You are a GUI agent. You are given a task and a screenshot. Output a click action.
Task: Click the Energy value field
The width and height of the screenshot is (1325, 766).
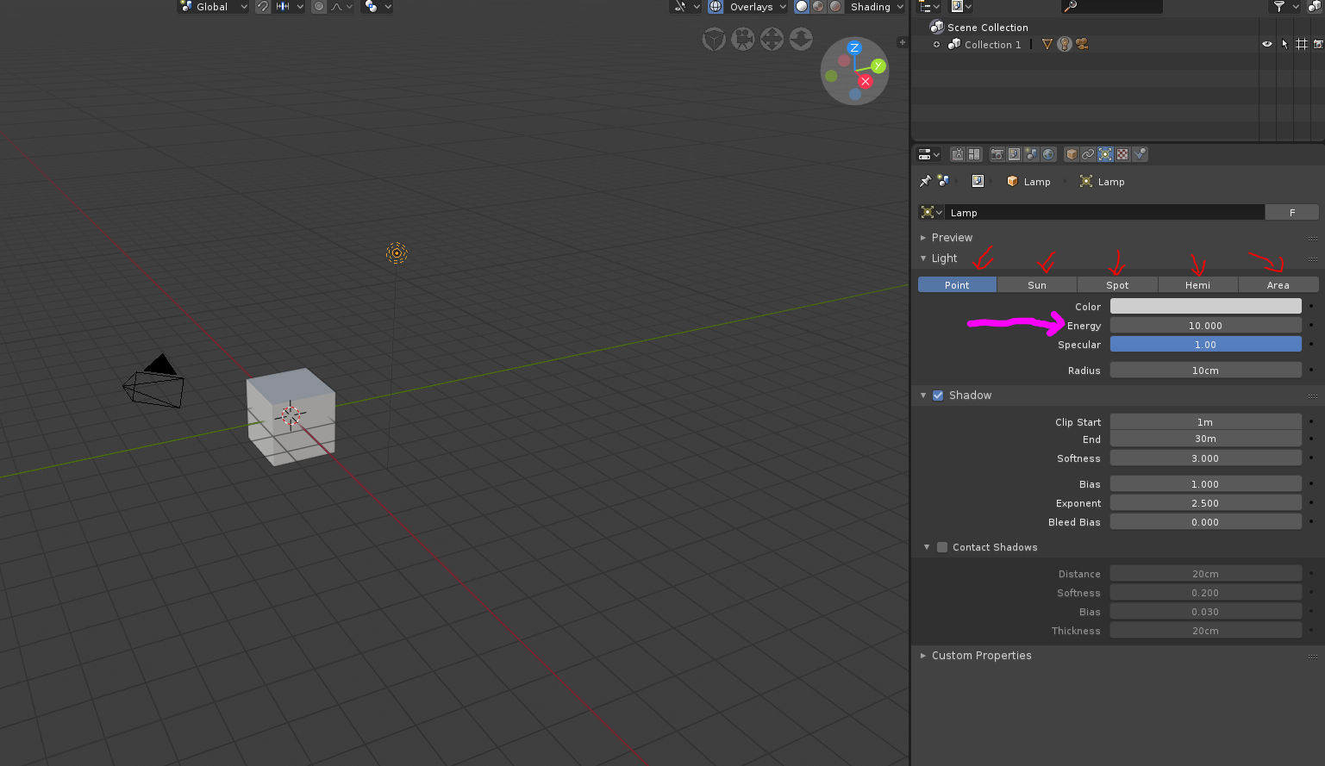pyautogui.click(x=1206, y=325)
